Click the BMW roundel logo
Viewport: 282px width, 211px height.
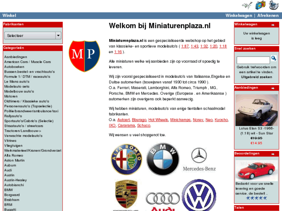click(x=163, y=159)
